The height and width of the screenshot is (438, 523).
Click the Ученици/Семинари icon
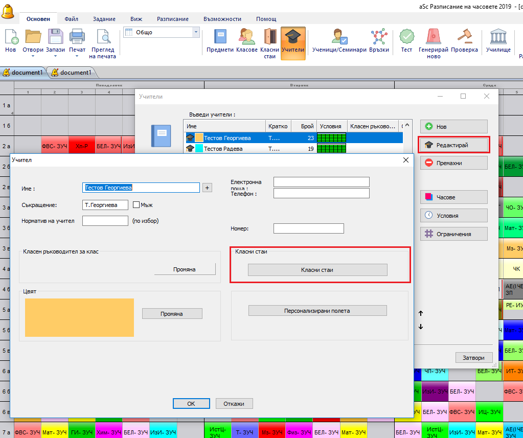(340, 41)
